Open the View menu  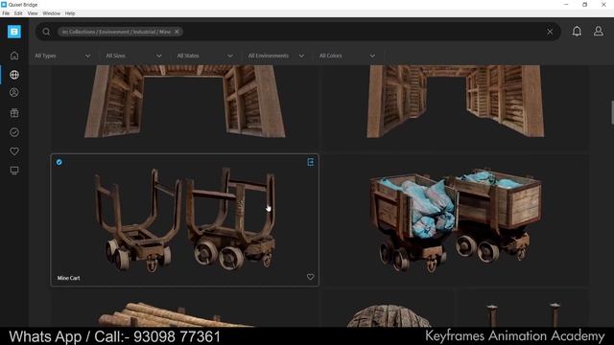coord(33,13)
